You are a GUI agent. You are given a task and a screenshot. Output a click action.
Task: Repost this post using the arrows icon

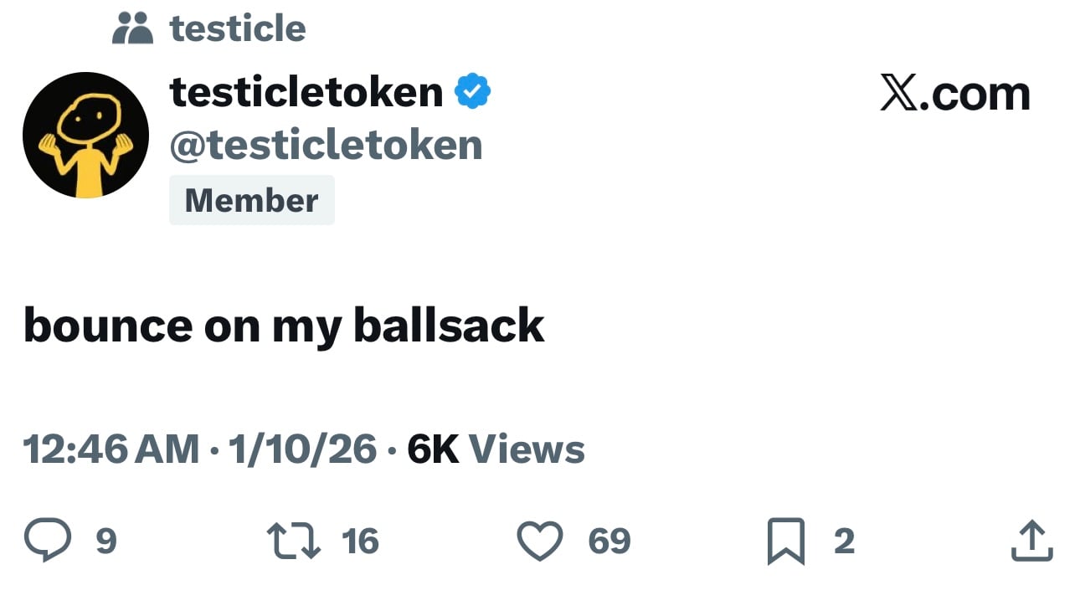293,541
